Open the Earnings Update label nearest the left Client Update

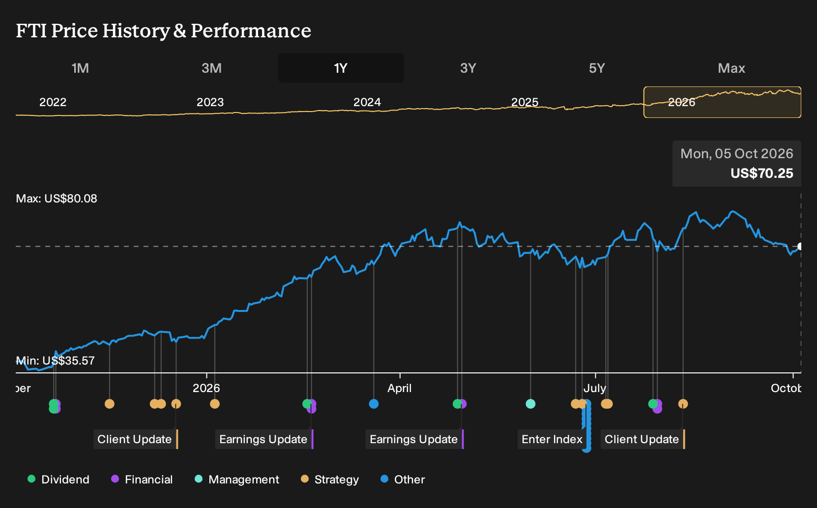(263, 439)
